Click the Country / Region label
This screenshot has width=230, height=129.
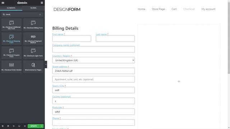coord(62,56)
